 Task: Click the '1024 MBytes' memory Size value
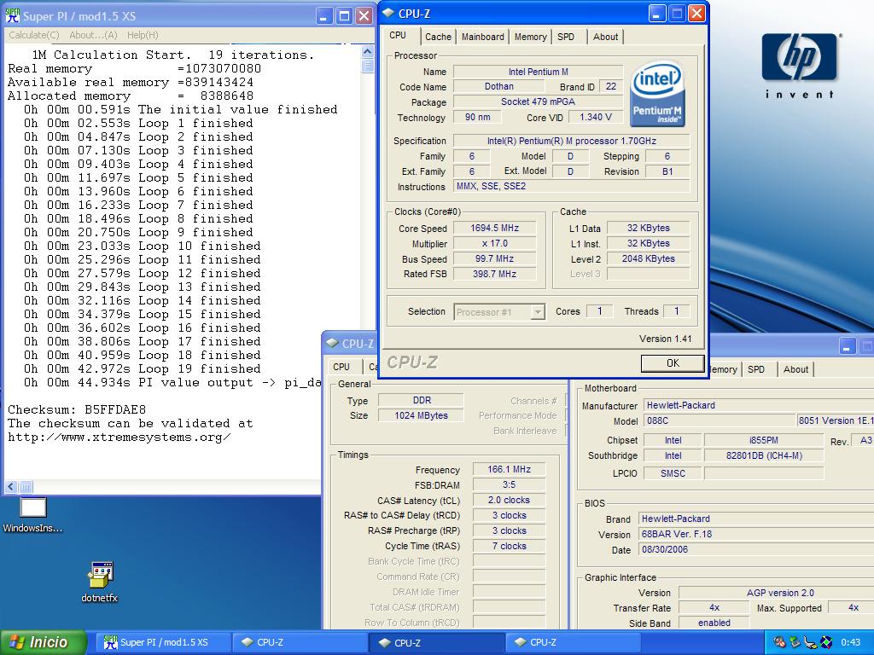(422, 415)
